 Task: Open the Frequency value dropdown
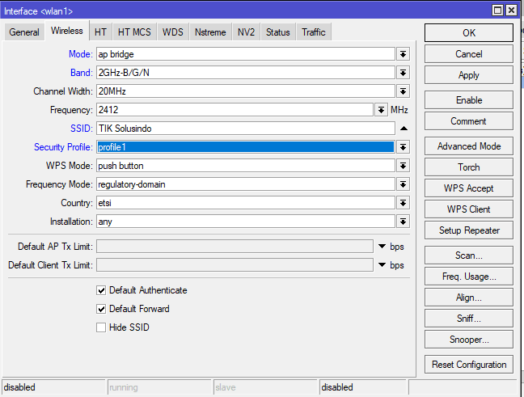381,109
